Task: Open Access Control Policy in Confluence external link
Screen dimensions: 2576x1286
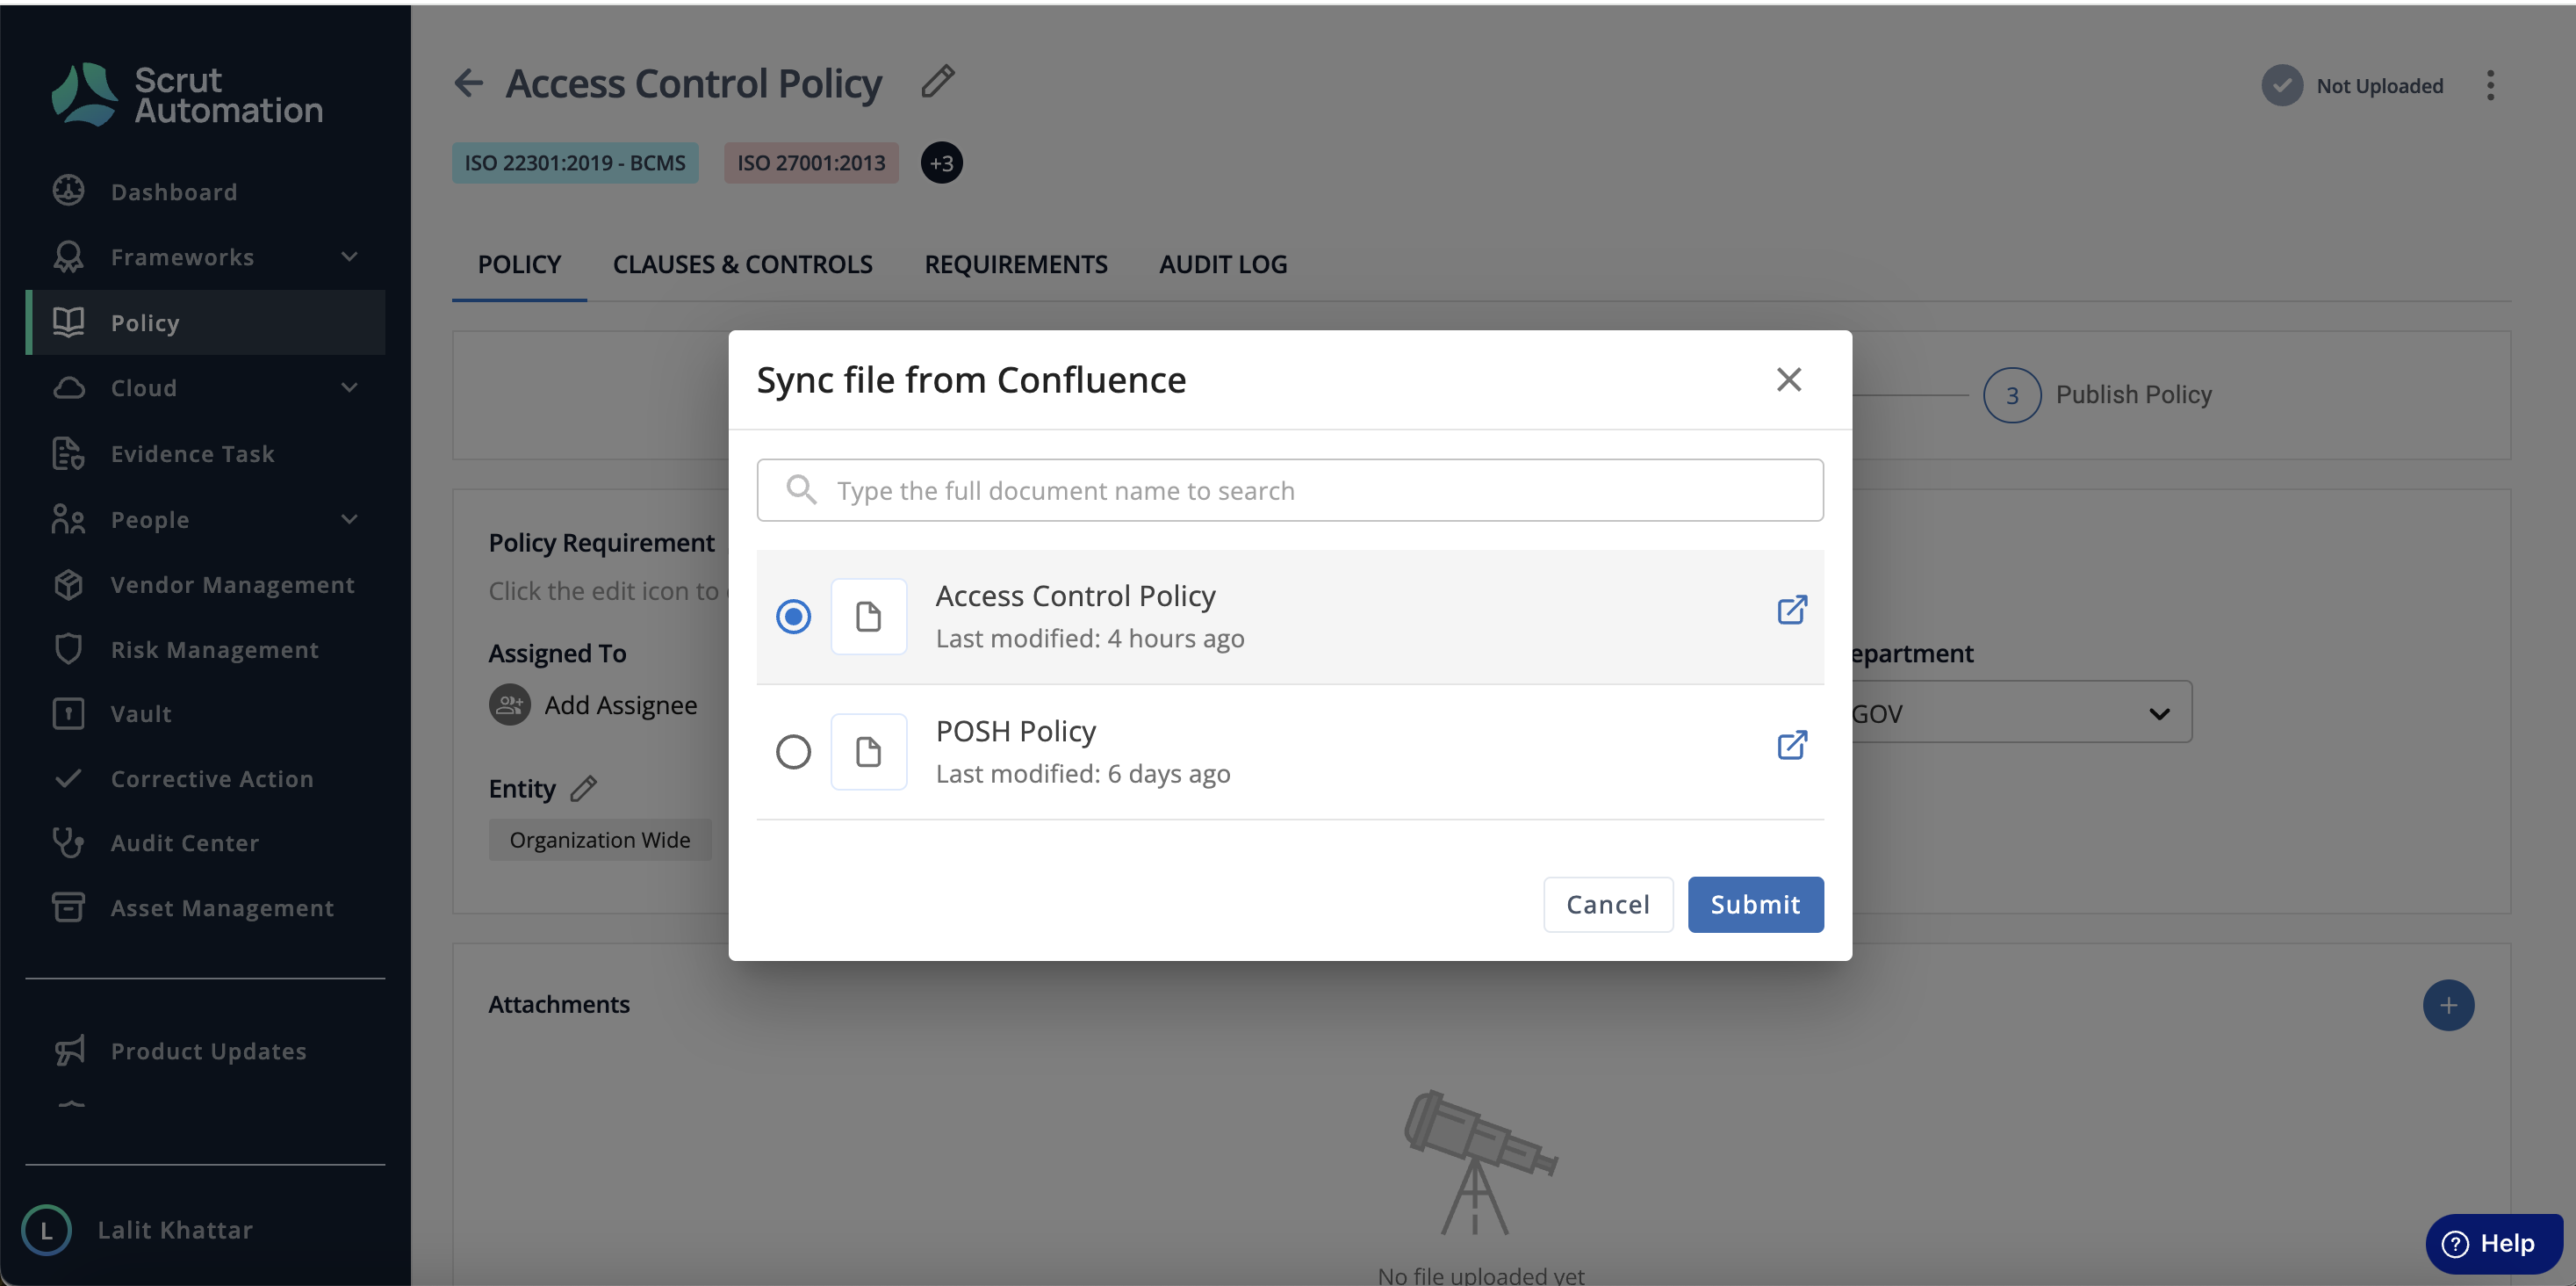Action: coord(1791,610)
